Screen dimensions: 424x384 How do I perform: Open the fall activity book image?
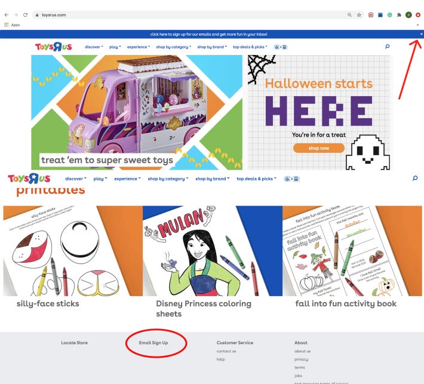pyautogui.click(x=352, y=251)
